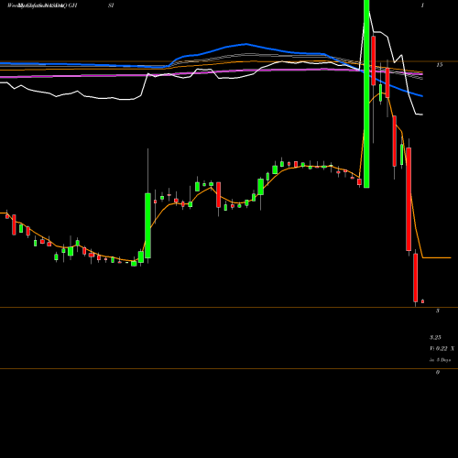
Task: Click the tall green spike candlestick
Action: click(x=366, y=93)
